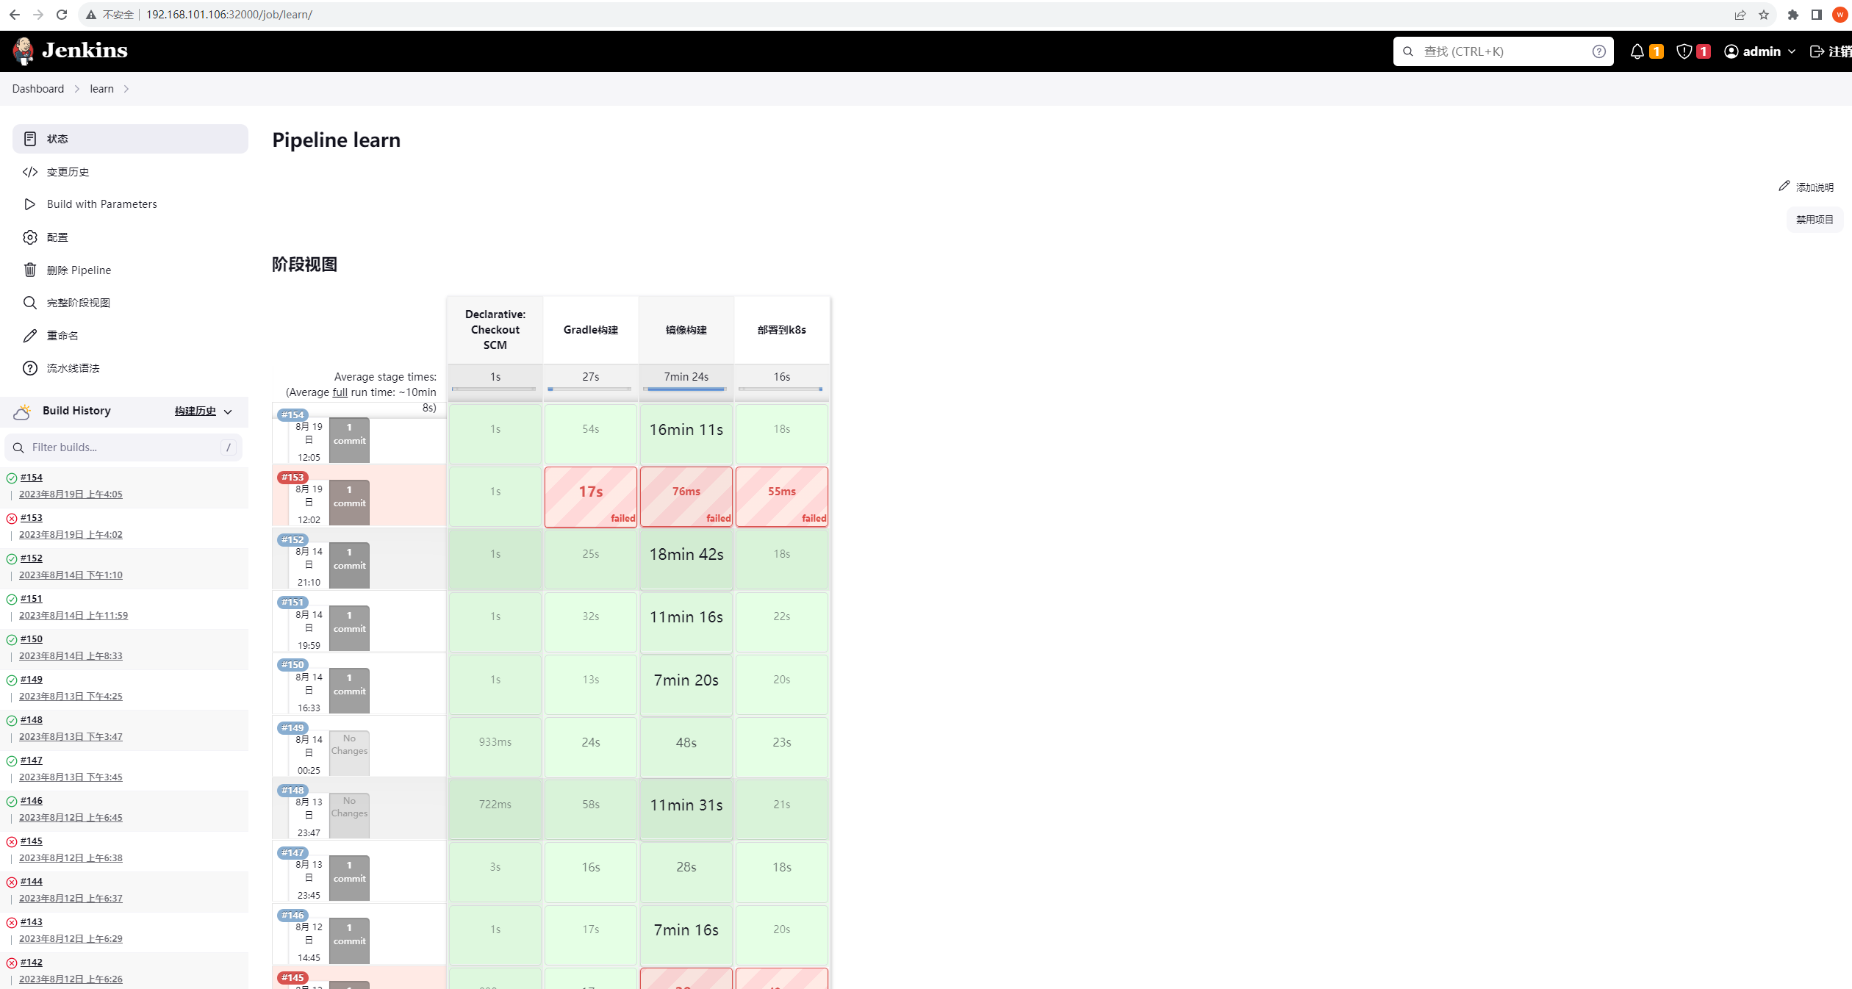Click 禁用项目 disable project button
Screen dimensions: 1852x989
tap(1817, 219)
